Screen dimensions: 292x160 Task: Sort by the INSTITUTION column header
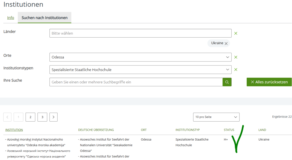(x=14, y=130)
